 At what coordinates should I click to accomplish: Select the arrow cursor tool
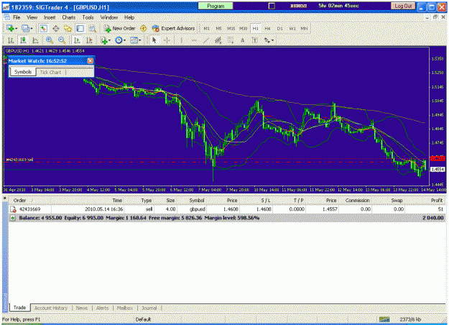click(x=154, y=40)
